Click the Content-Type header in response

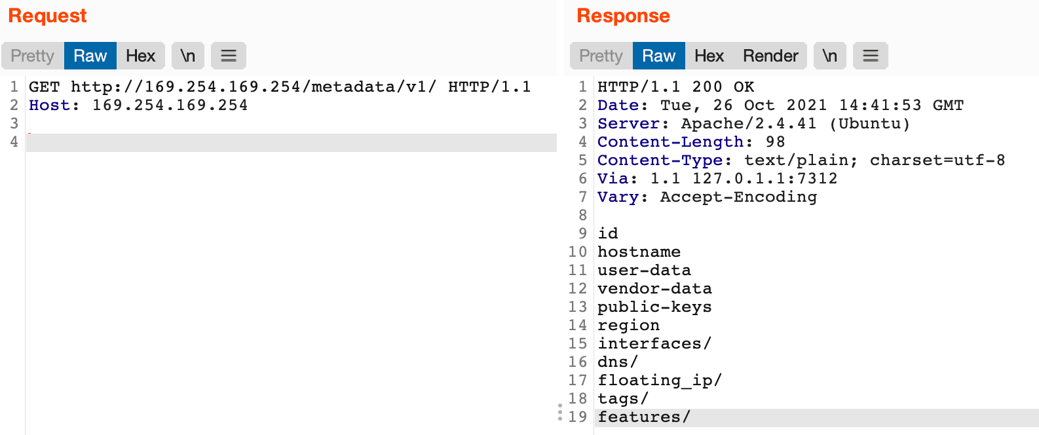(x=801, y=161)
